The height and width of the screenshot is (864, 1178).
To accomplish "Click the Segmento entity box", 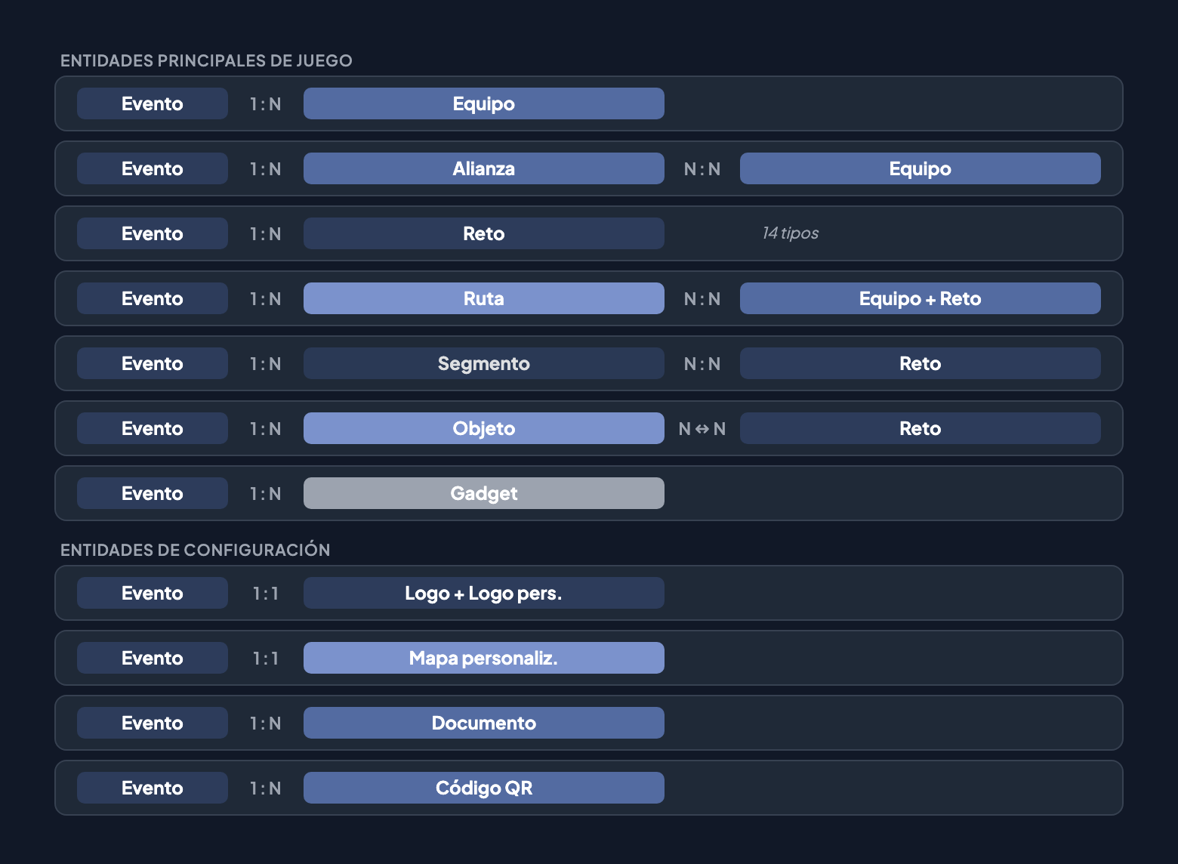I will [483, 363].
